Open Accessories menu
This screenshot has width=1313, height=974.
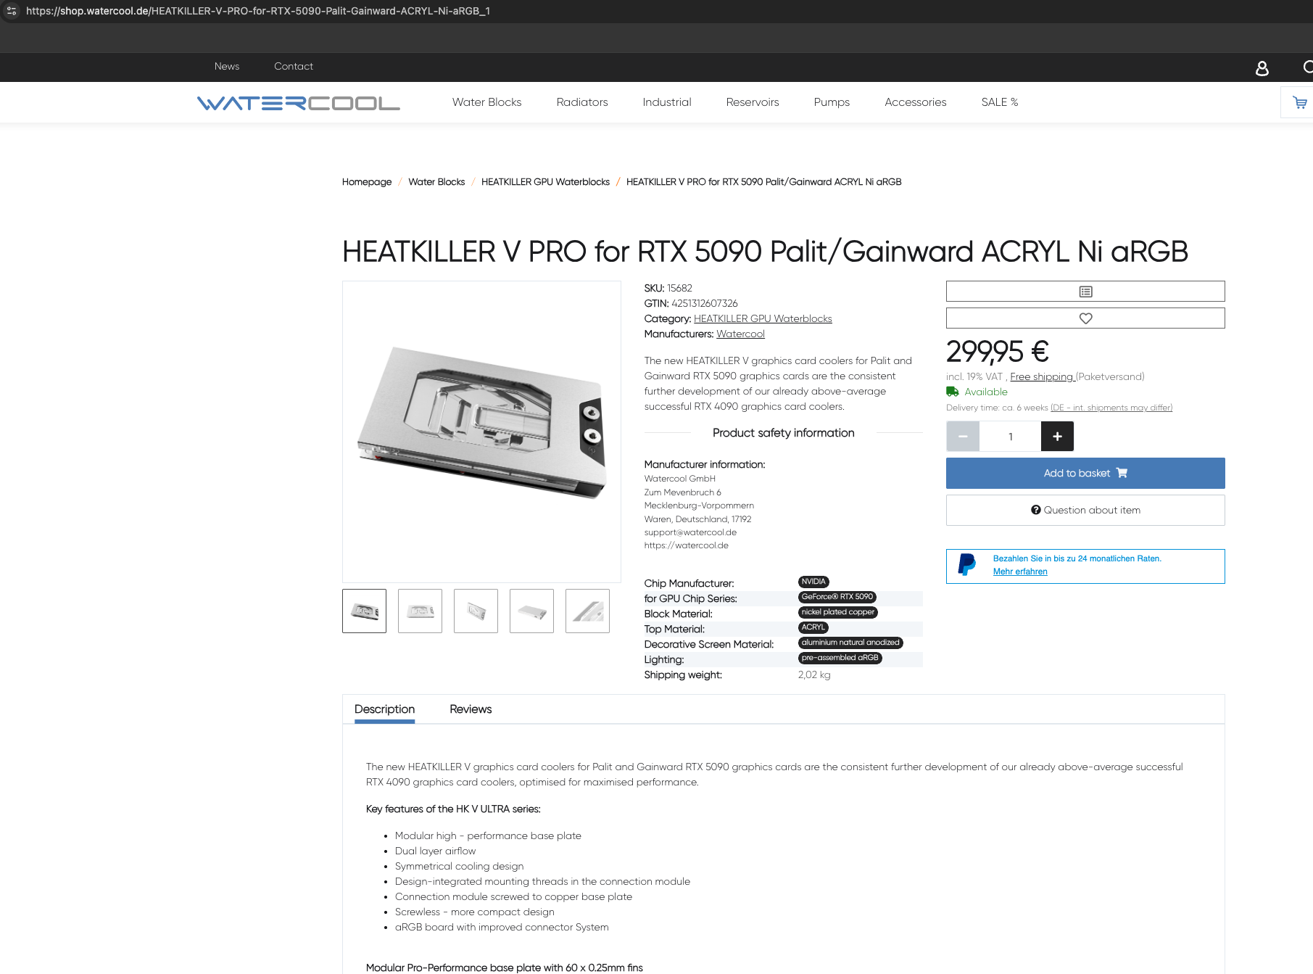coord(916,102)
